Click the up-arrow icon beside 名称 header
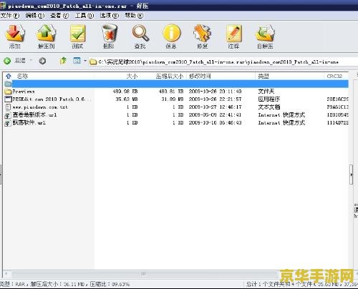The width and height of the screenshot is (358, 289). pyautogui.click(x=9, y=76)
